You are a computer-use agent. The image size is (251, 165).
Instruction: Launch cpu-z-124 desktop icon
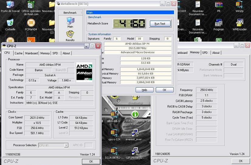[x=114, y=135]
